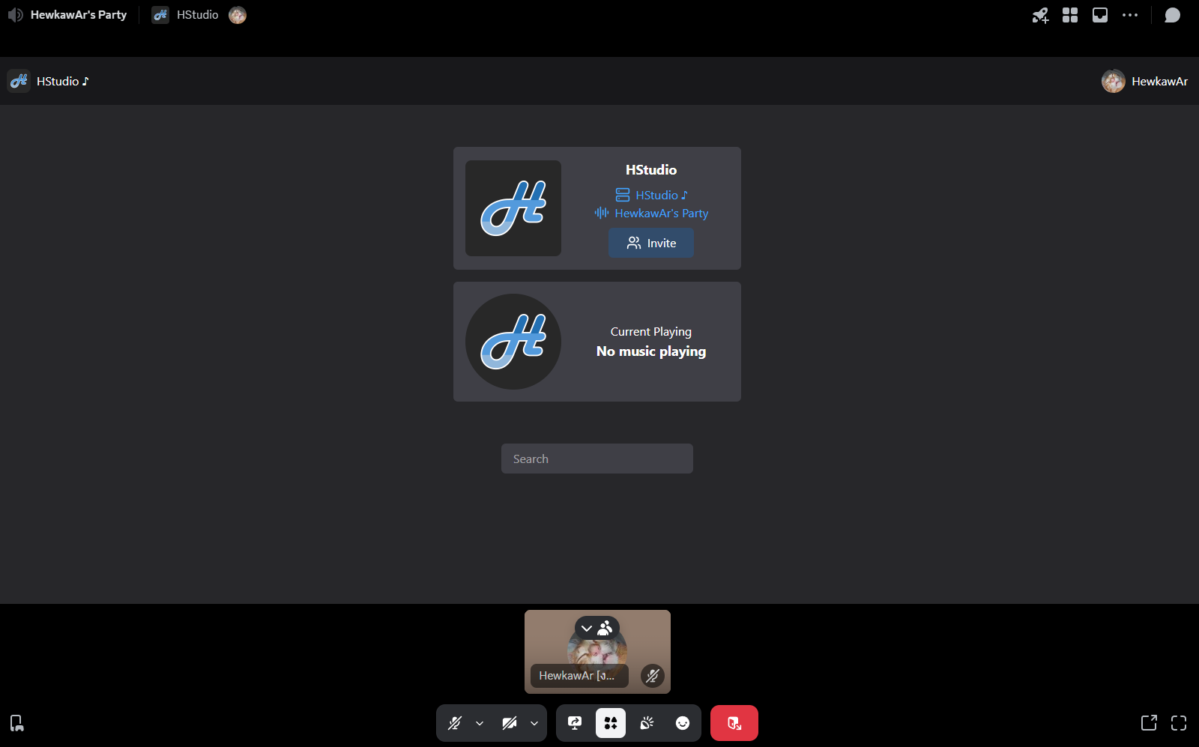Turn on the camera
This screenshot has width=1199, height=747.
click(510, 723)
